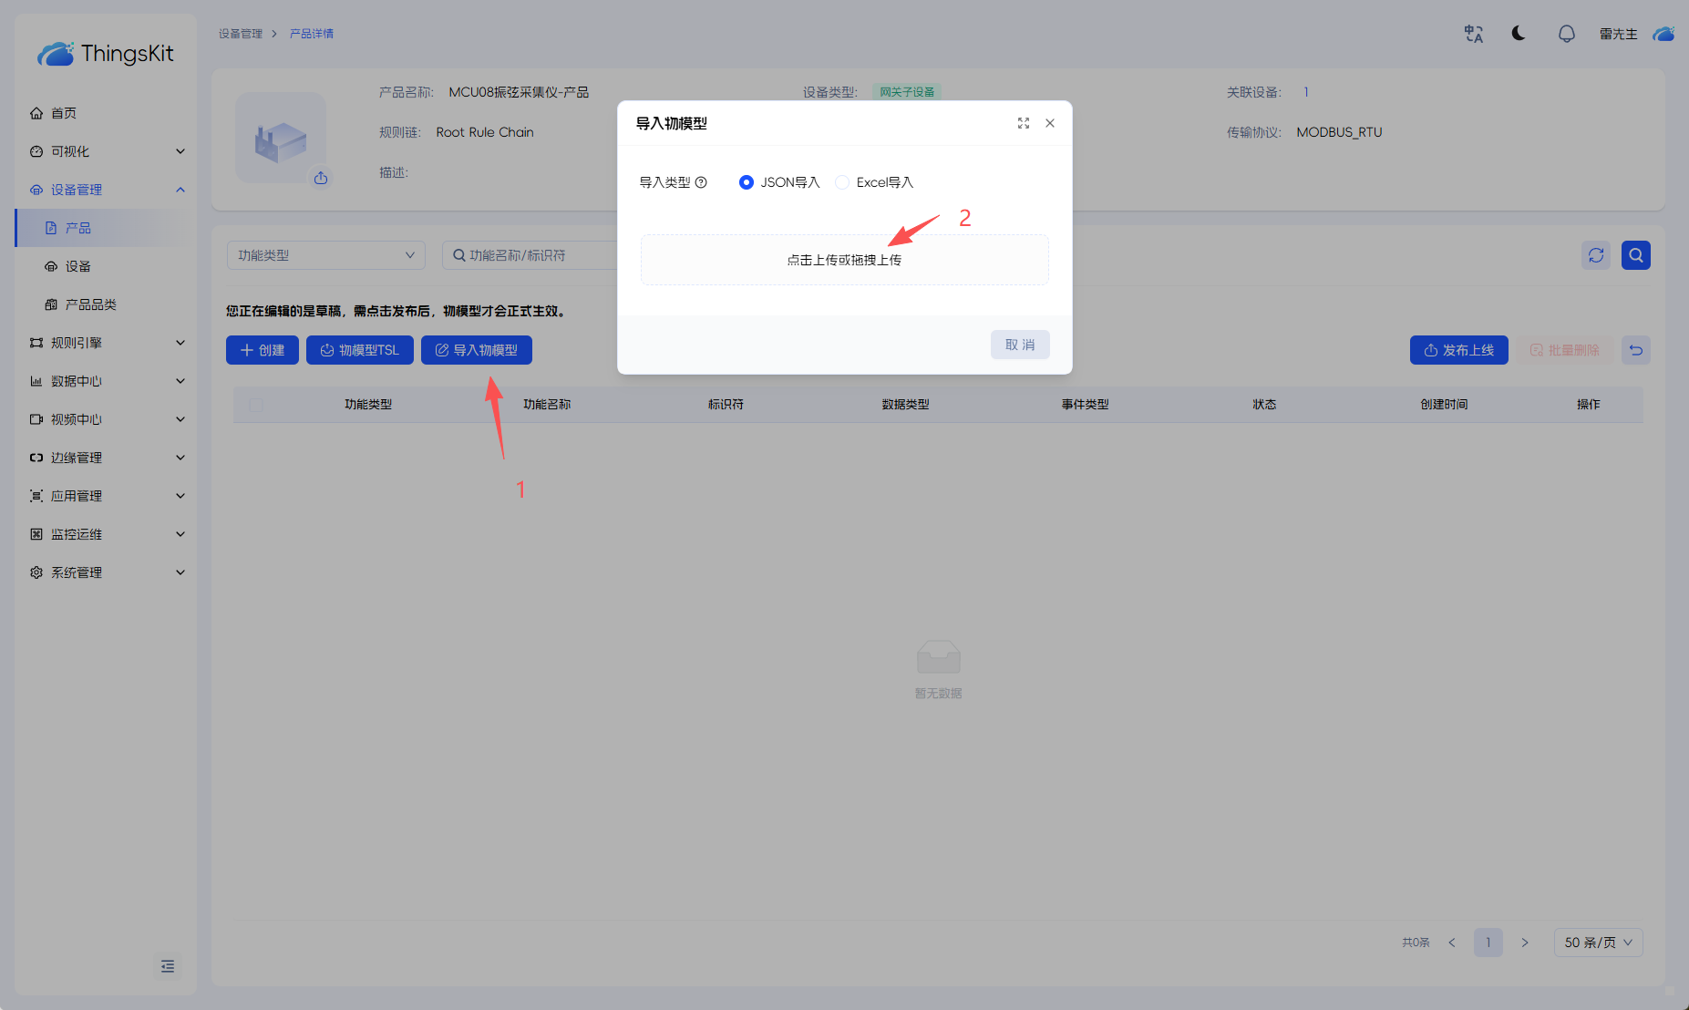1689x1010 pixels.
Task: Click the language translation icon
Action: point(1473,34)
